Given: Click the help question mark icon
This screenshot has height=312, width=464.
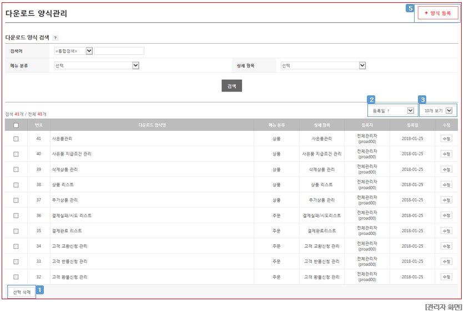Looking at the screenshot, I should [56, 38].
